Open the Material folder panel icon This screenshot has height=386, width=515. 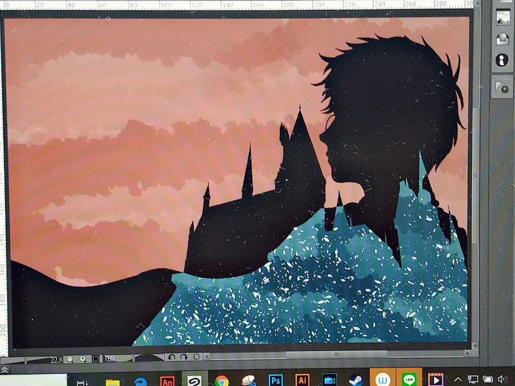pyautogui.click(x=502, y=87)
